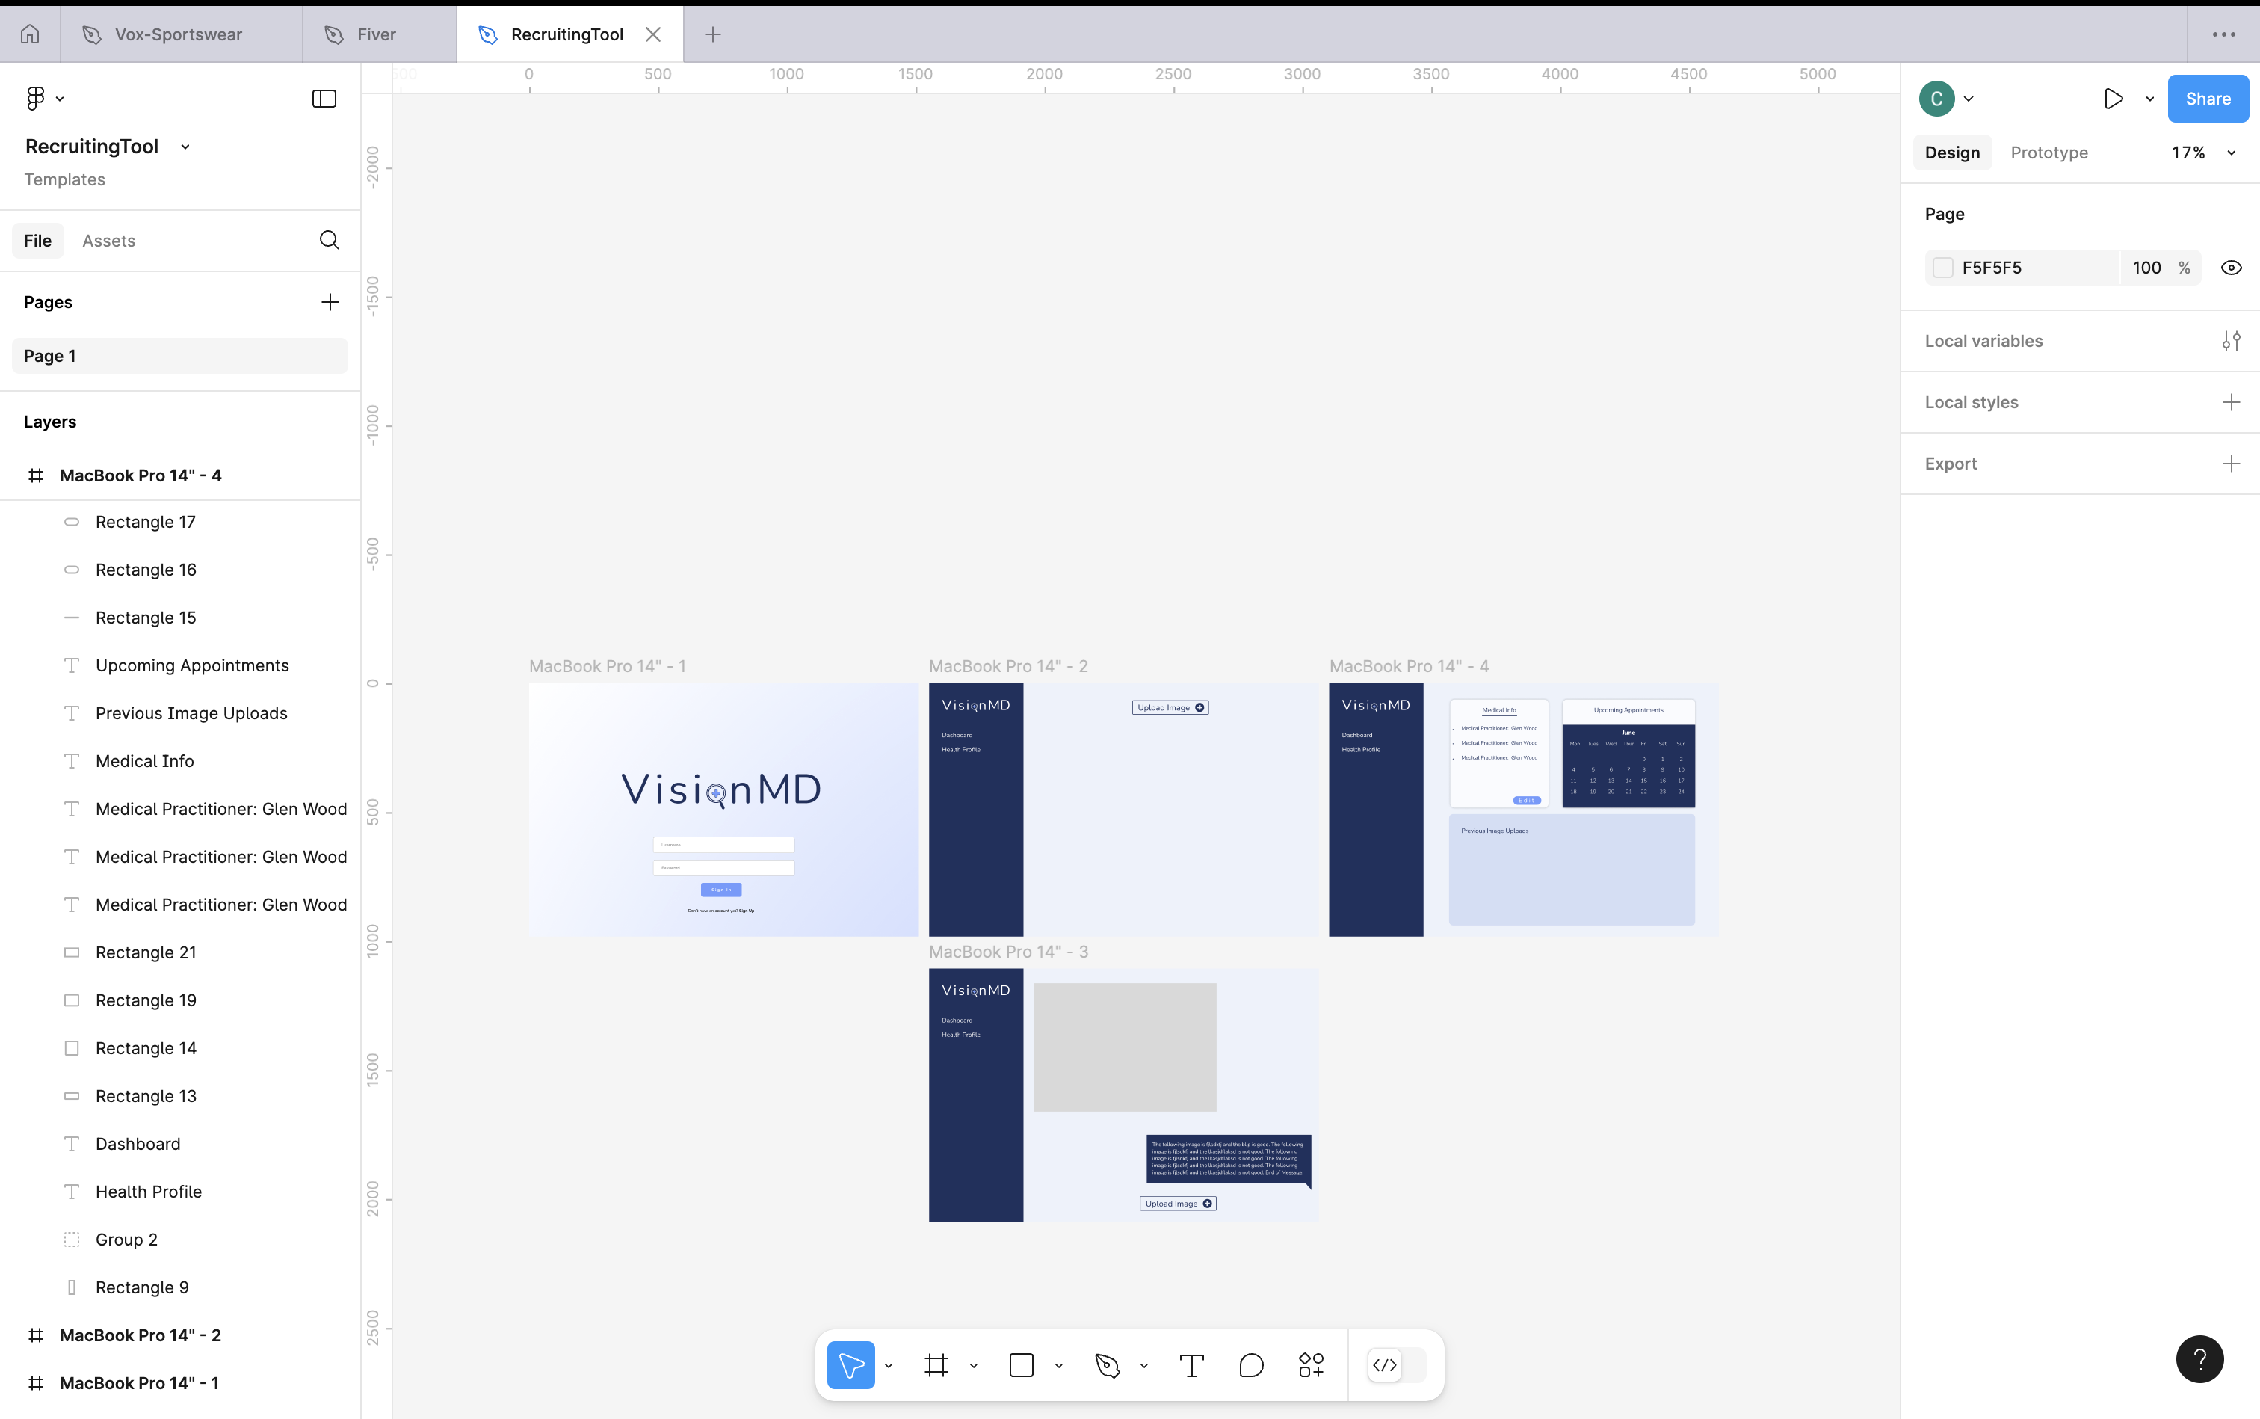The width and height of the screenshot is (2260, 1419).
Task: Switch to the Prototype tab
Action: tap(2049, 153)
